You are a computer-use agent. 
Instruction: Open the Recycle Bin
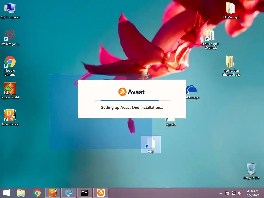[251, 171]
